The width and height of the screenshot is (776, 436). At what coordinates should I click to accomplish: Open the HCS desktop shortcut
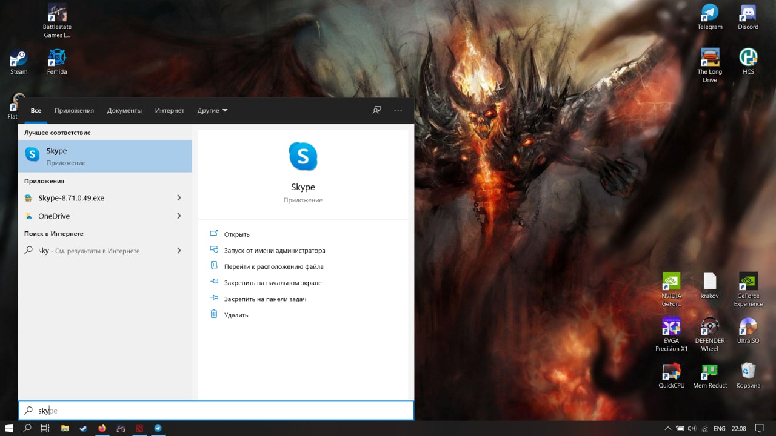748,61
